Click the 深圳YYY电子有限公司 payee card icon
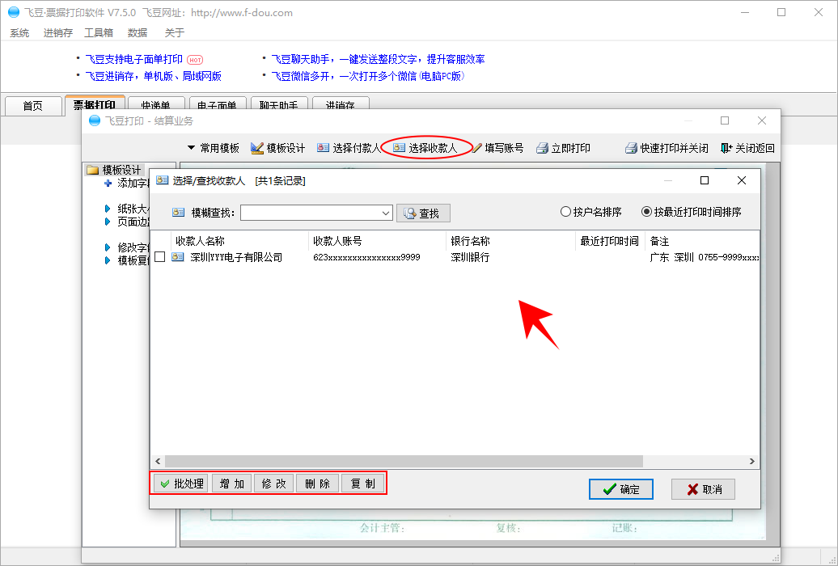Viewport: 838px width, 566px height. pyautogui.click(x=178, y=257)
